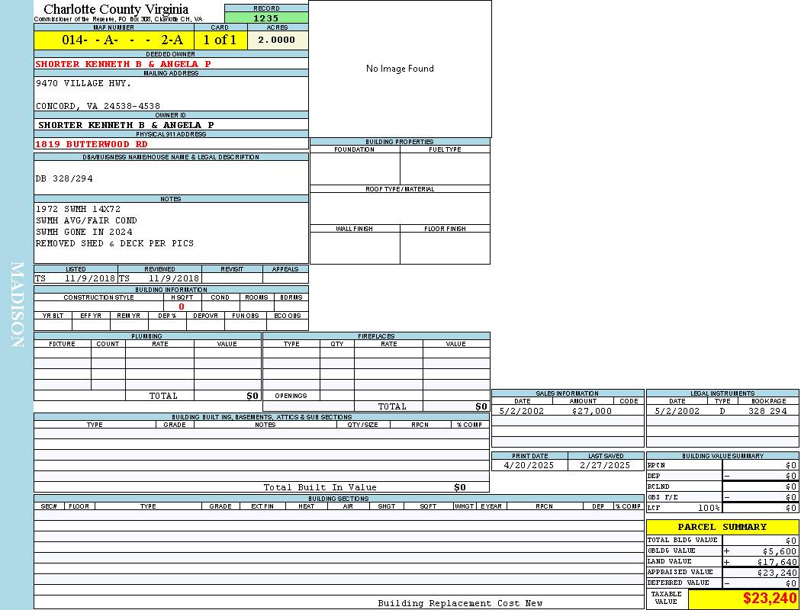Viewport: 801px width, 610px height.
Task: Click the mailing address 9470 VILLAGE HWY.
Action: pos(83,83)
